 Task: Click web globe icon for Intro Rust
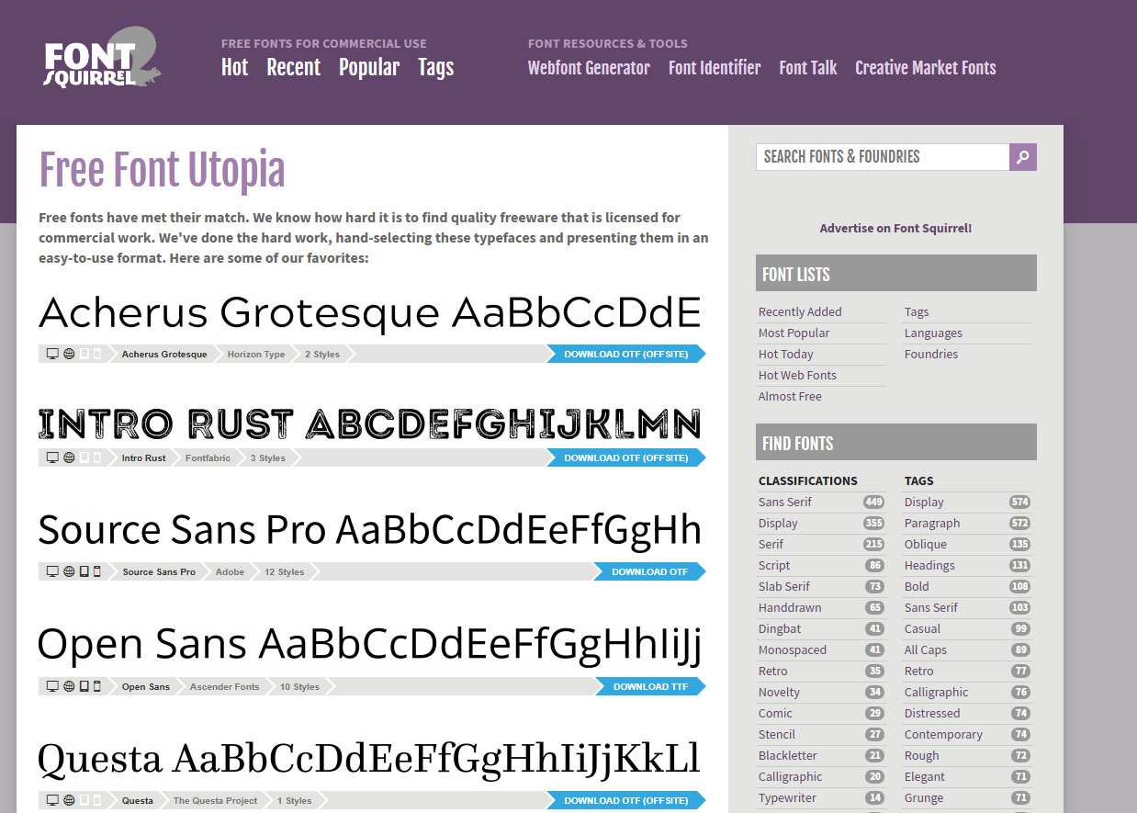(69, 458)
